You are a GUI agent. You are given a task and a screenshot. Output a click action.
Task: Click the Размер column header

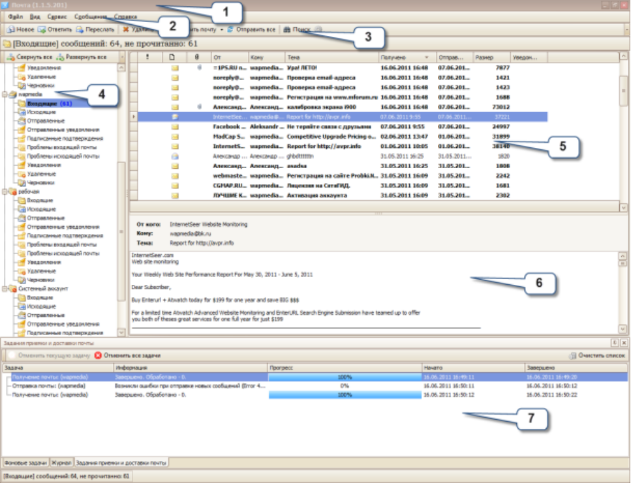coord(491,57)
